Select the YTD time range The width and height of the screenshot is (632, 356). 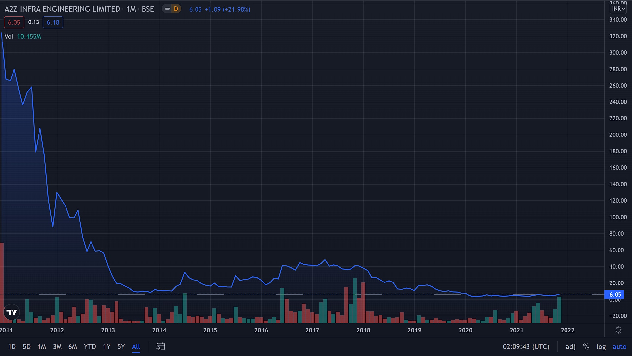(x=90, y=346)
